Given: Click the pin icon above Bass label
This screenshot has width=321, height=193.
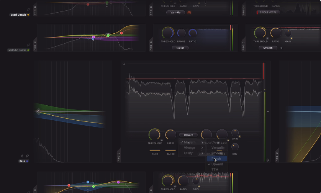Looking at the screenshot, I should (x=27, y=156).
